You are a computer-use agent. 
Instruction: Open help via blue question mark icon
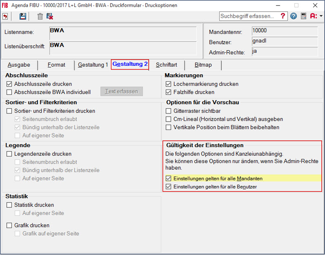[293, 16]
